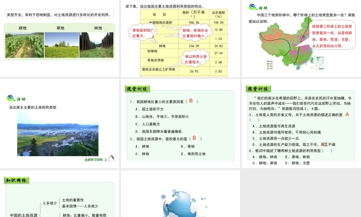Click the node 耕地：比重偏小，数量有限

coord(84,215)
